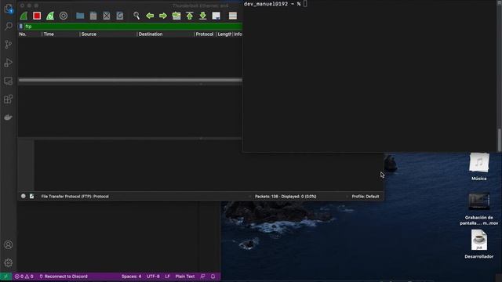Sort packets by the Protocol column
Screen dimensions: 502x282
tap(205, 34)
